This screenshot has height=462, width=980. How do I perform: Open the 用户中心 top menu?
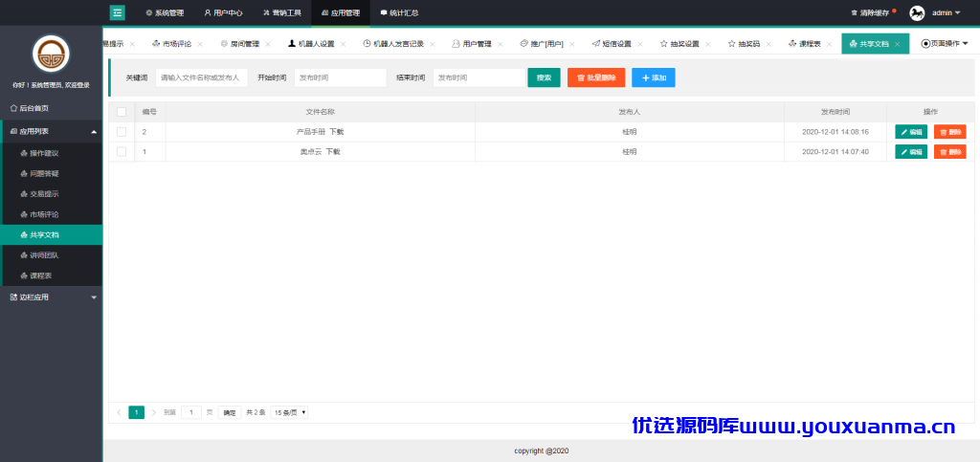pyautogui.click(x=223, y=12)
